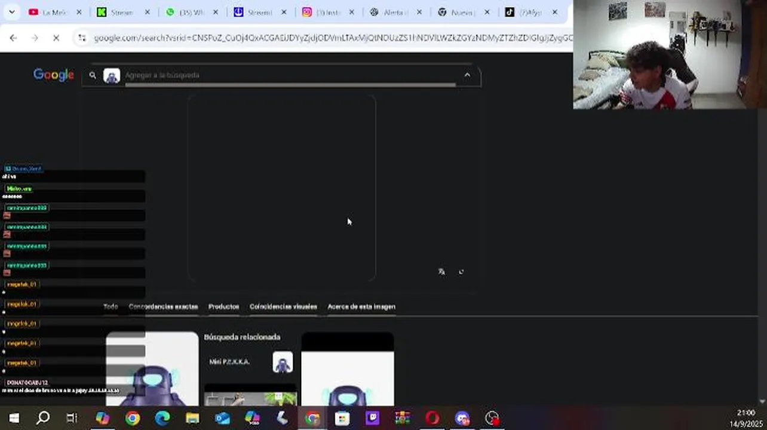The width and height of the screenshot is (767, 430).
Task: Open the Google logo homepage link
Action: click(x=54, y=75)
